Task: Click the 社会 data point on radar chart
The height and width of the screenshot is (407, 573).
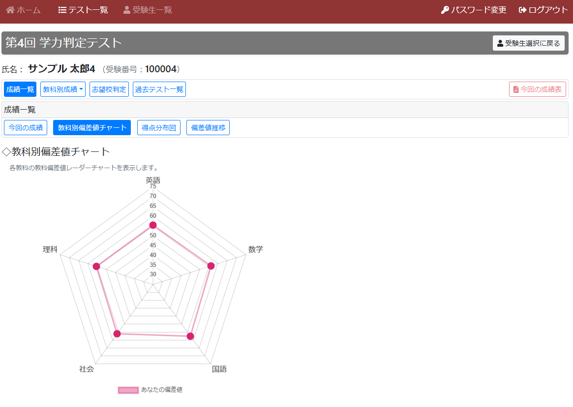Action: tap(117, 334)
